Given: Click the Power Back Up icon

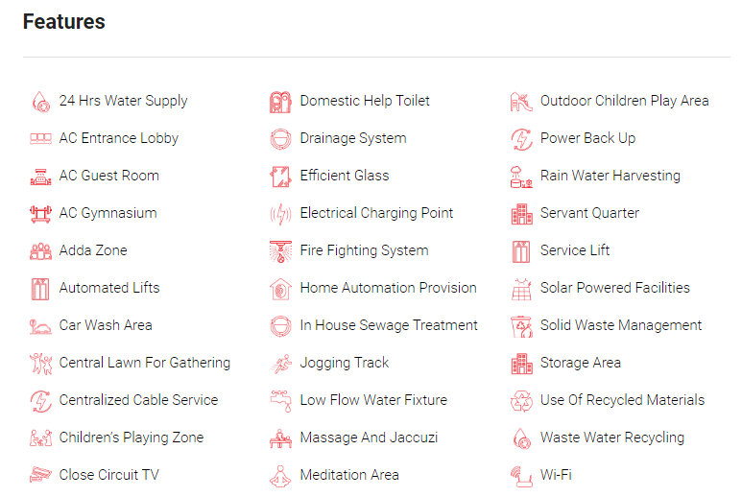Looking at the screenshot, I should [x=521, y=139].
